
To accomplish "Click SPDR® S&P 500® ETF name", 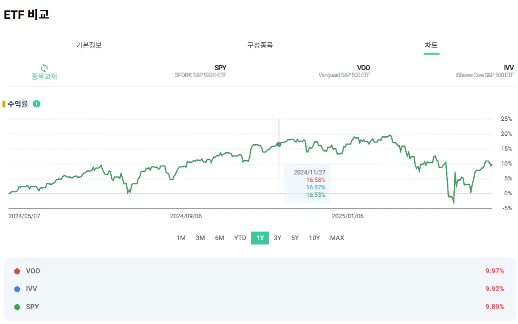I will click(x=201, y=75).
